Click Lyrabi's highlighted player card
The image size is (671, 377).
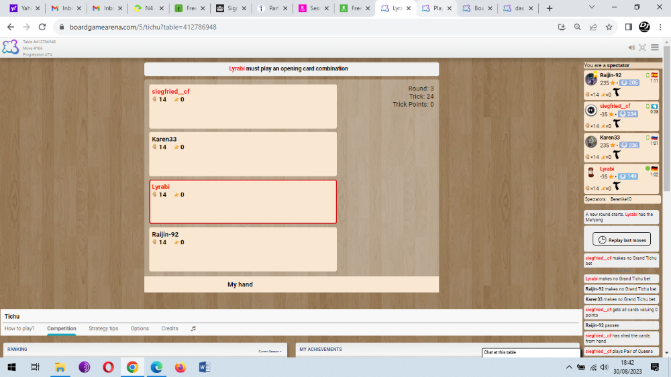coord(243,201)
